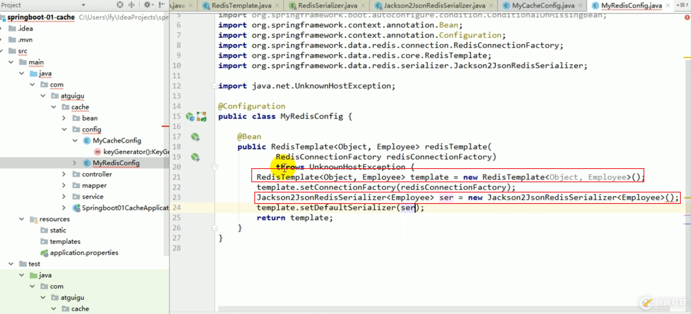Collapse the resources folder
The width and height of the screenshot is (691, 314).
pos(22,219)
